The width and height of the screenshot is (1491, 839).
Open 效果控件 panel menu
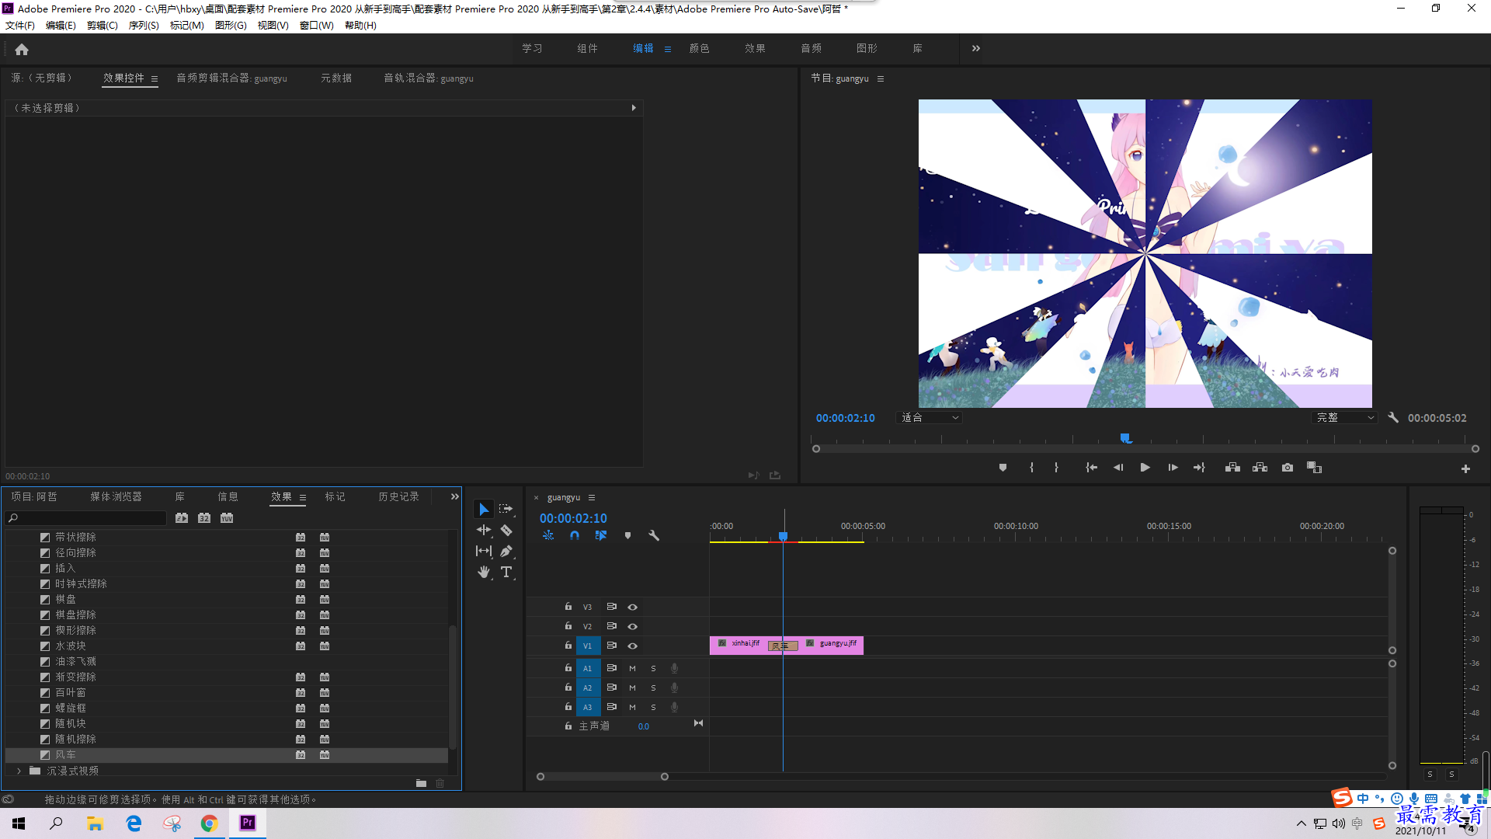pos(155,78)
